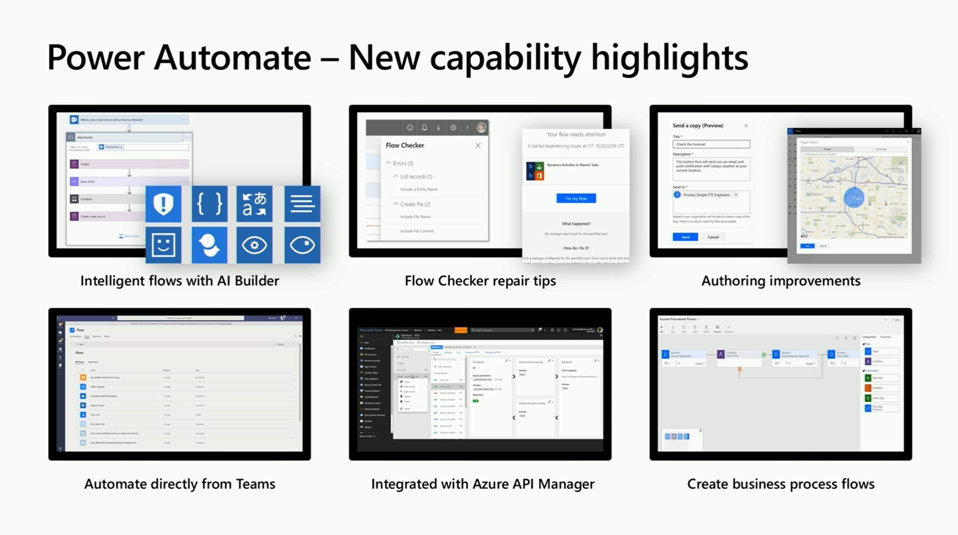Click the curly braces AI Builder tile
This screenshot has height=535, width=958.
point(209,204)
